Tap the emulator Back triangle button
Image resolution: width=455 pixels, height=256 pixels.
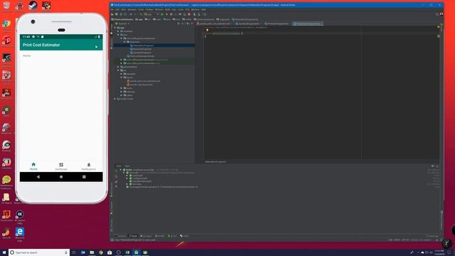pyautogui.click(x=38, y=177)
